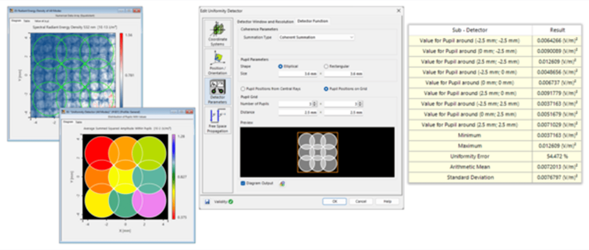
Task: Close the Edit Uniformity Detector dialog
Action: pyautogui.click(x=398, y=11)
